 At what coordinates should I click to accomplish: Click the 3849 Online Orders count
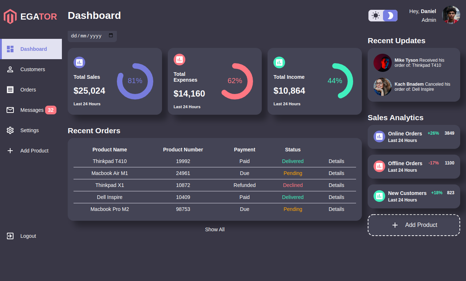(449, 133)
